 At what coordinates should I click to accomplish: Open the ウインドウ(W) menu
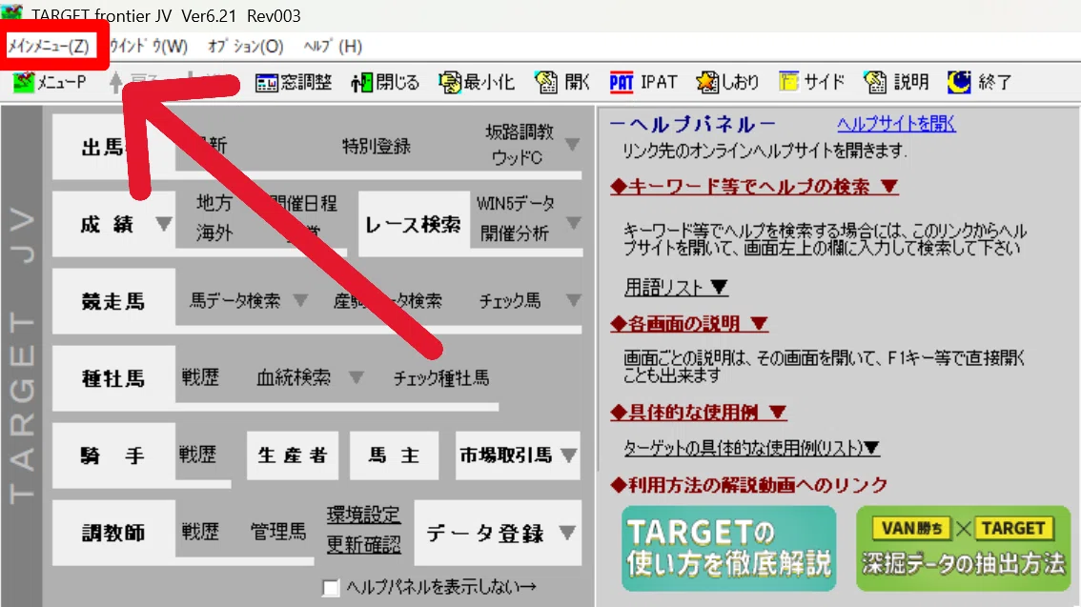pos(148,46)
